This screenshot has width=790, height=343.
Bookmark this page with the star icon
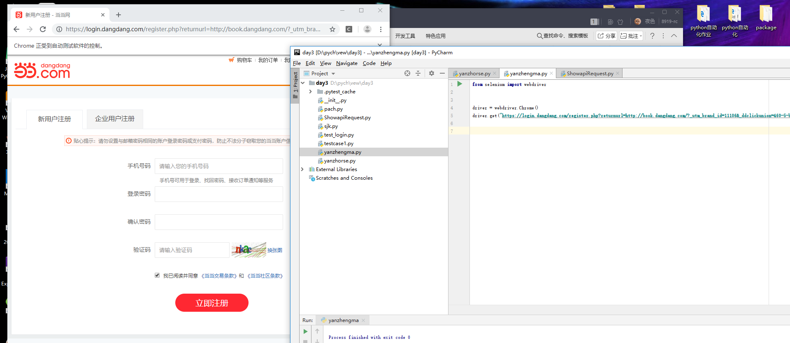pos(332,29)
